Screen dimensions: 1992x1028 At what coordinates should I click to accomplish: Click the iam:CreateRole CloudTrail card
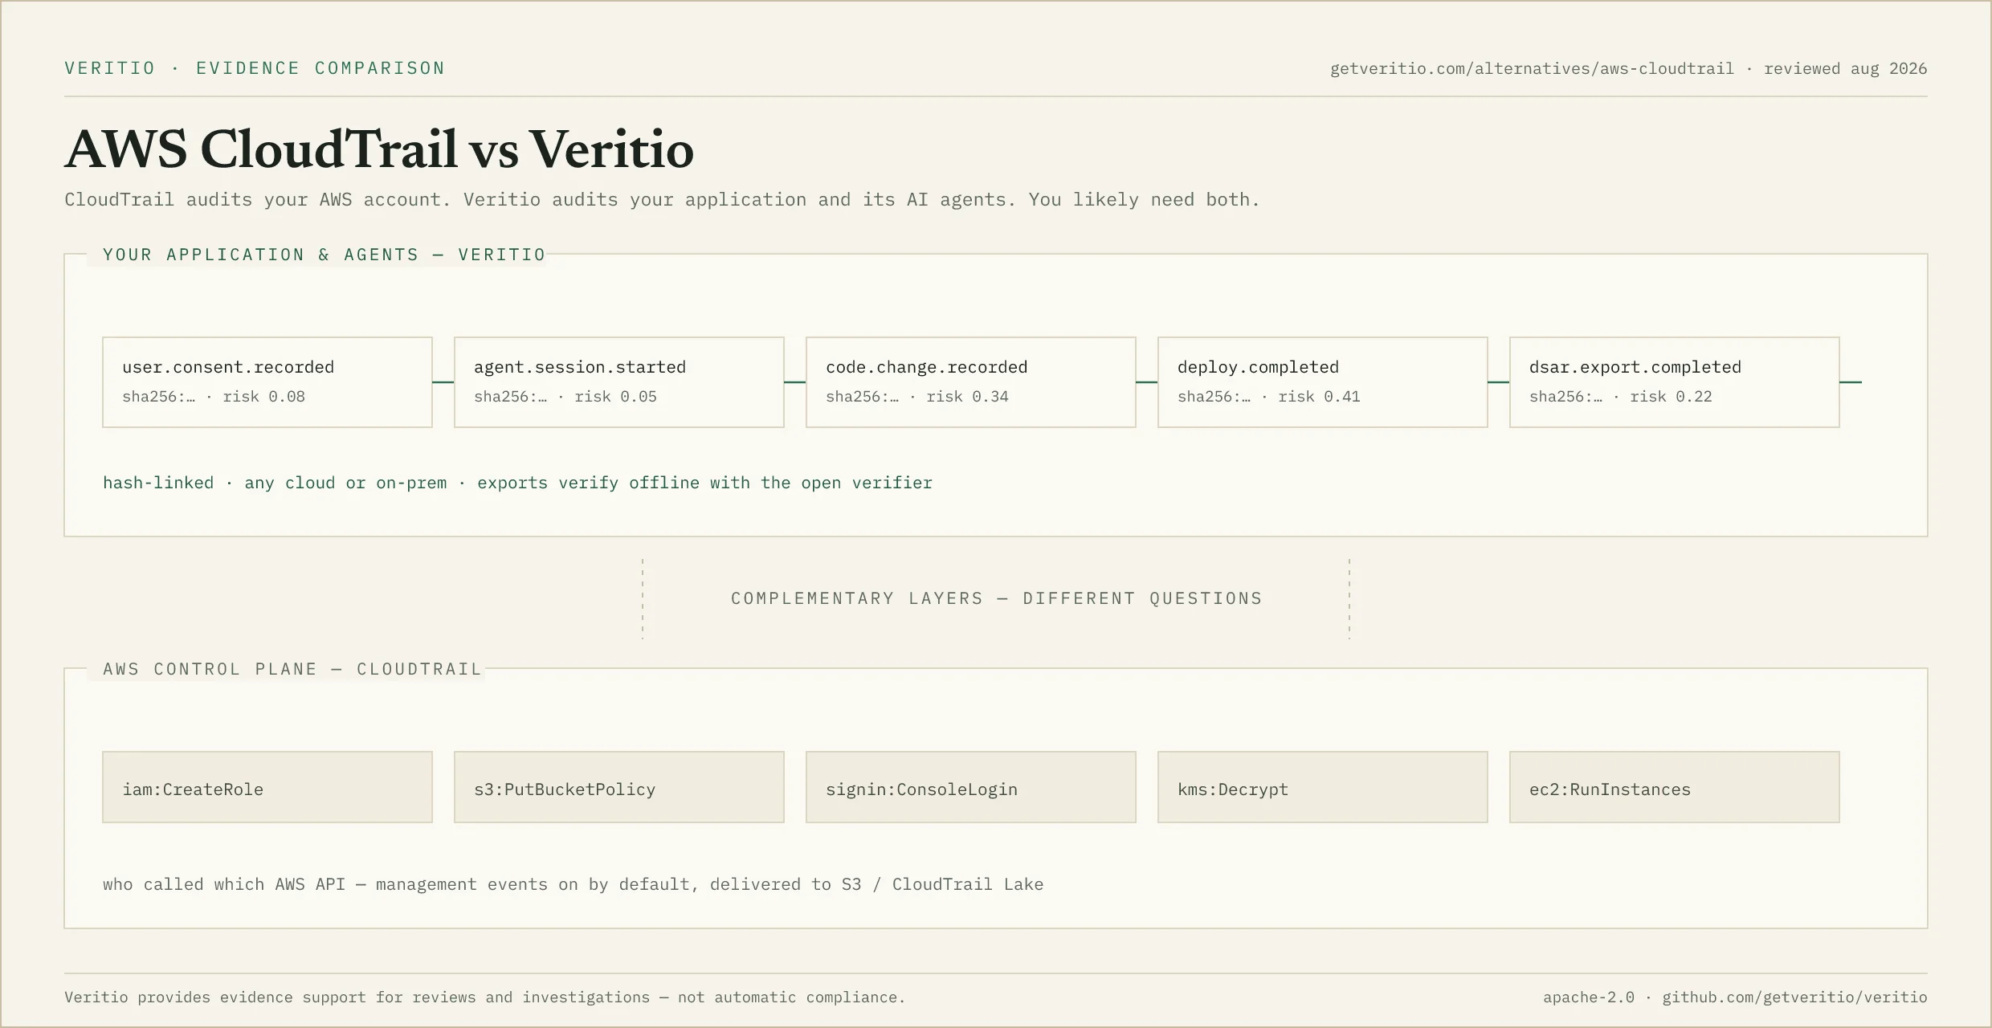(x=267, y=787)
